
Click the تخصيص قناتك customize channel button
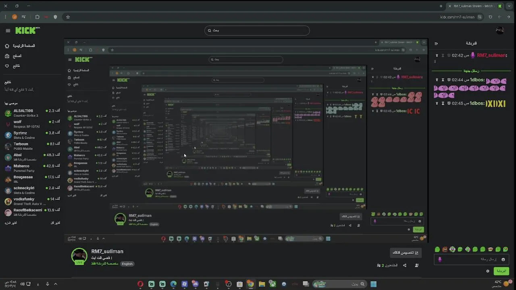point(406,253)
